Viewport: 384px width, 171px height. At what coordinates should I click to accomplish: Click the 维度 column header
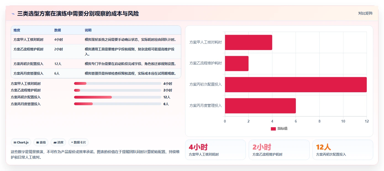coord(17,30)
